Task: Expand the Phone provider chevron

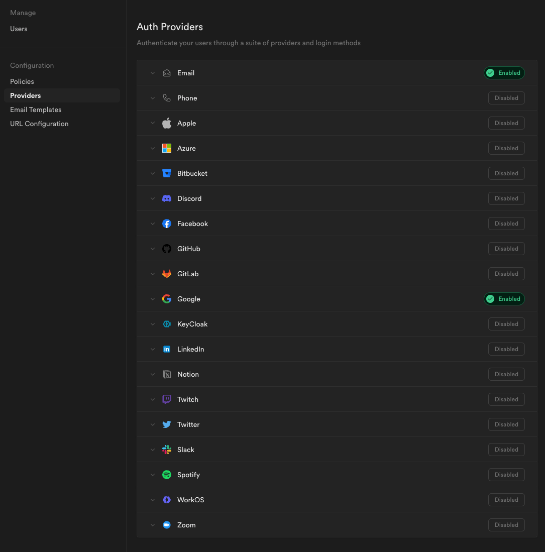Action: 152,98
